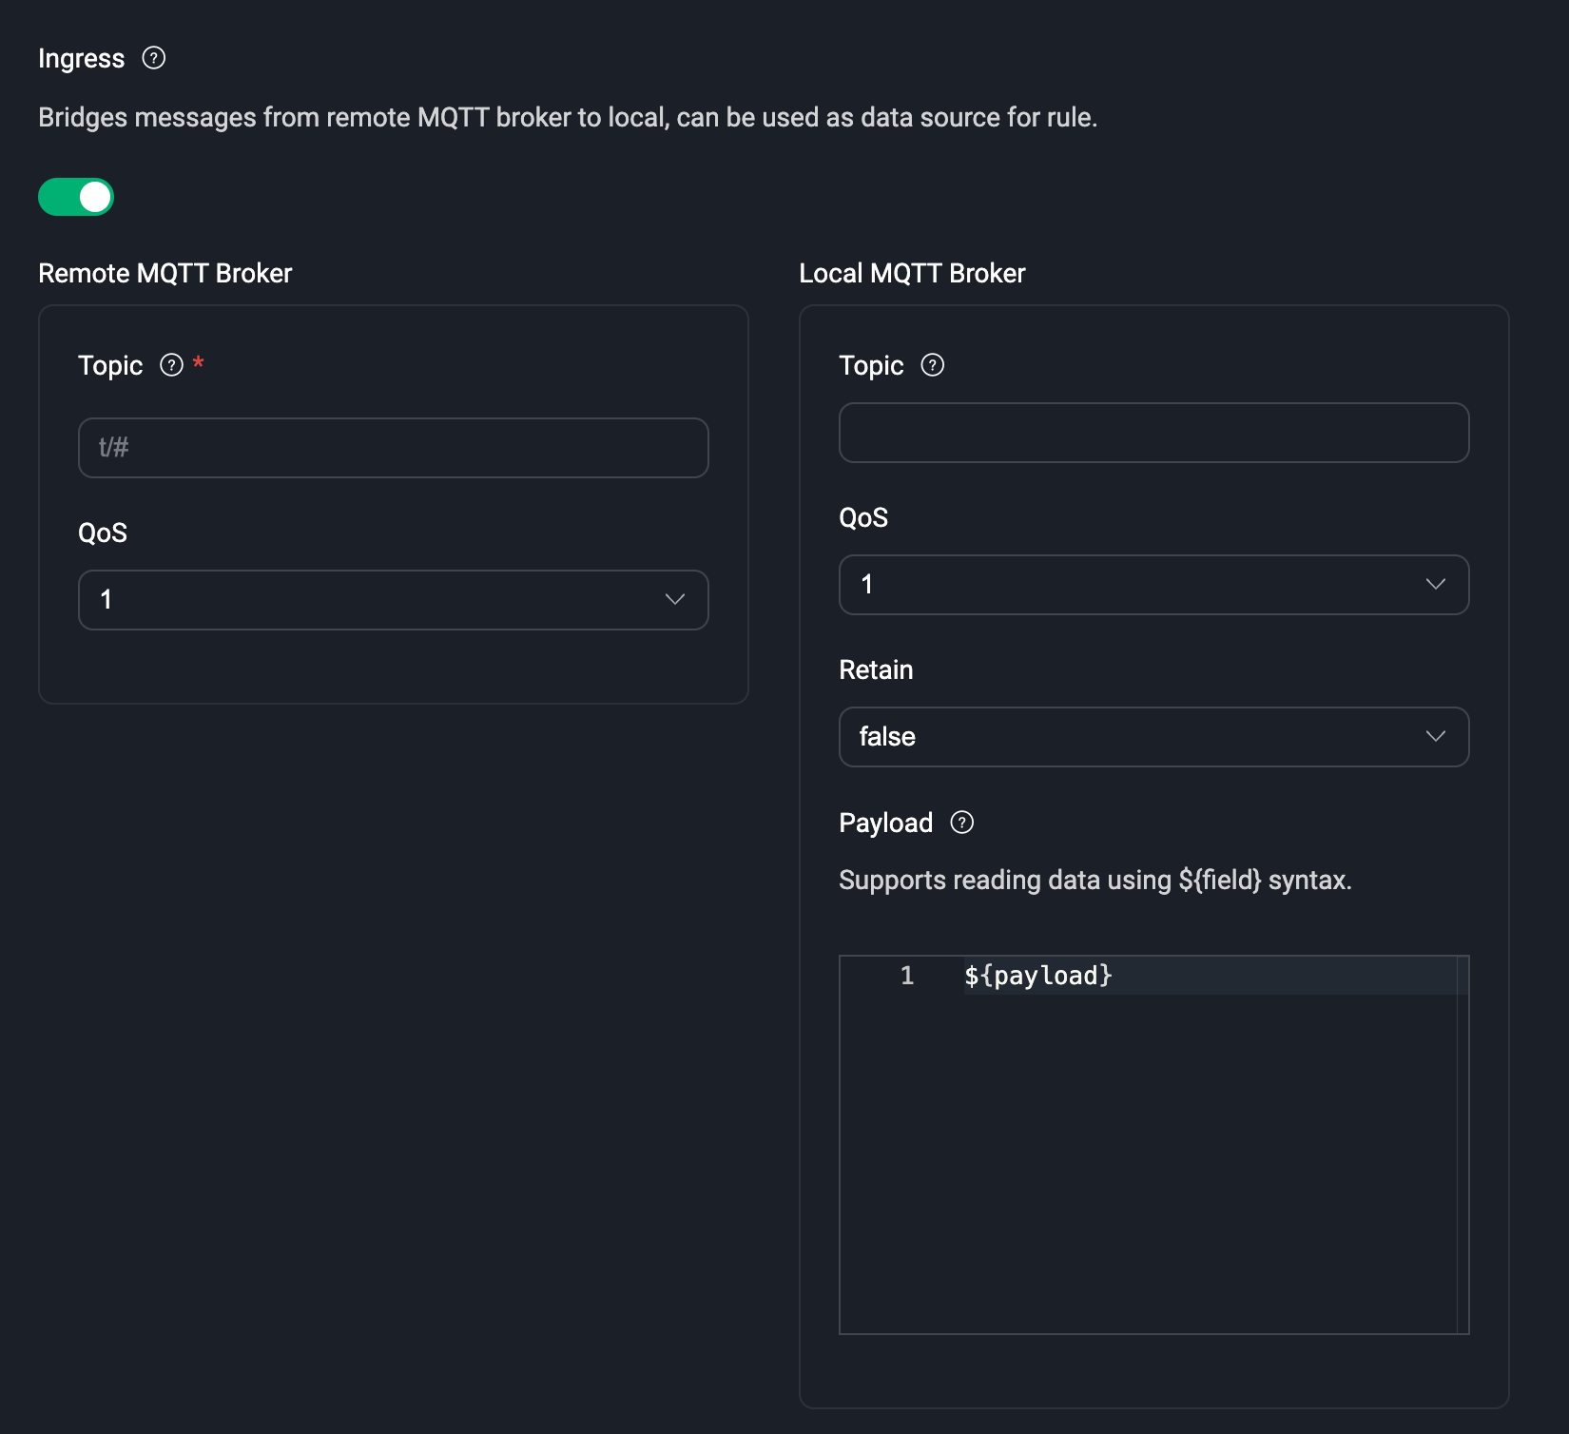The width and height of the screenshot is (1569, 1434).
Task: Click the Local MQTT Broker heading
Action: [912, 273]
